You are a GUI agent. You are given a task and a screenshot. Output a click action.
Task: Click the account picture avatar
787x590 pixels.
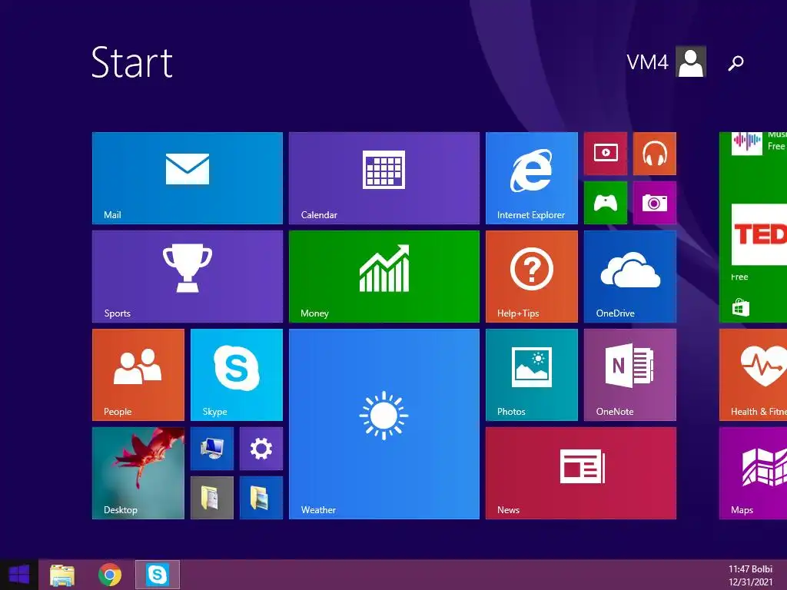(x=691, y=61)
